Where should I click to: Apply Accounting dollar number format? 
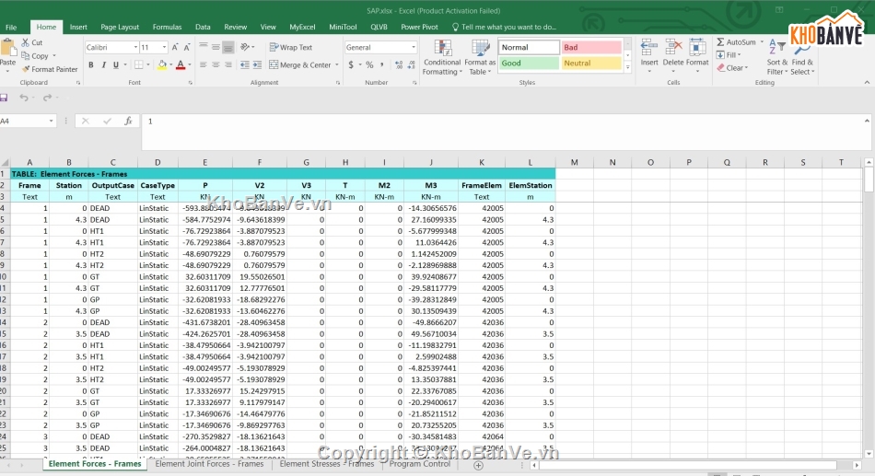[x=351, y=65]
